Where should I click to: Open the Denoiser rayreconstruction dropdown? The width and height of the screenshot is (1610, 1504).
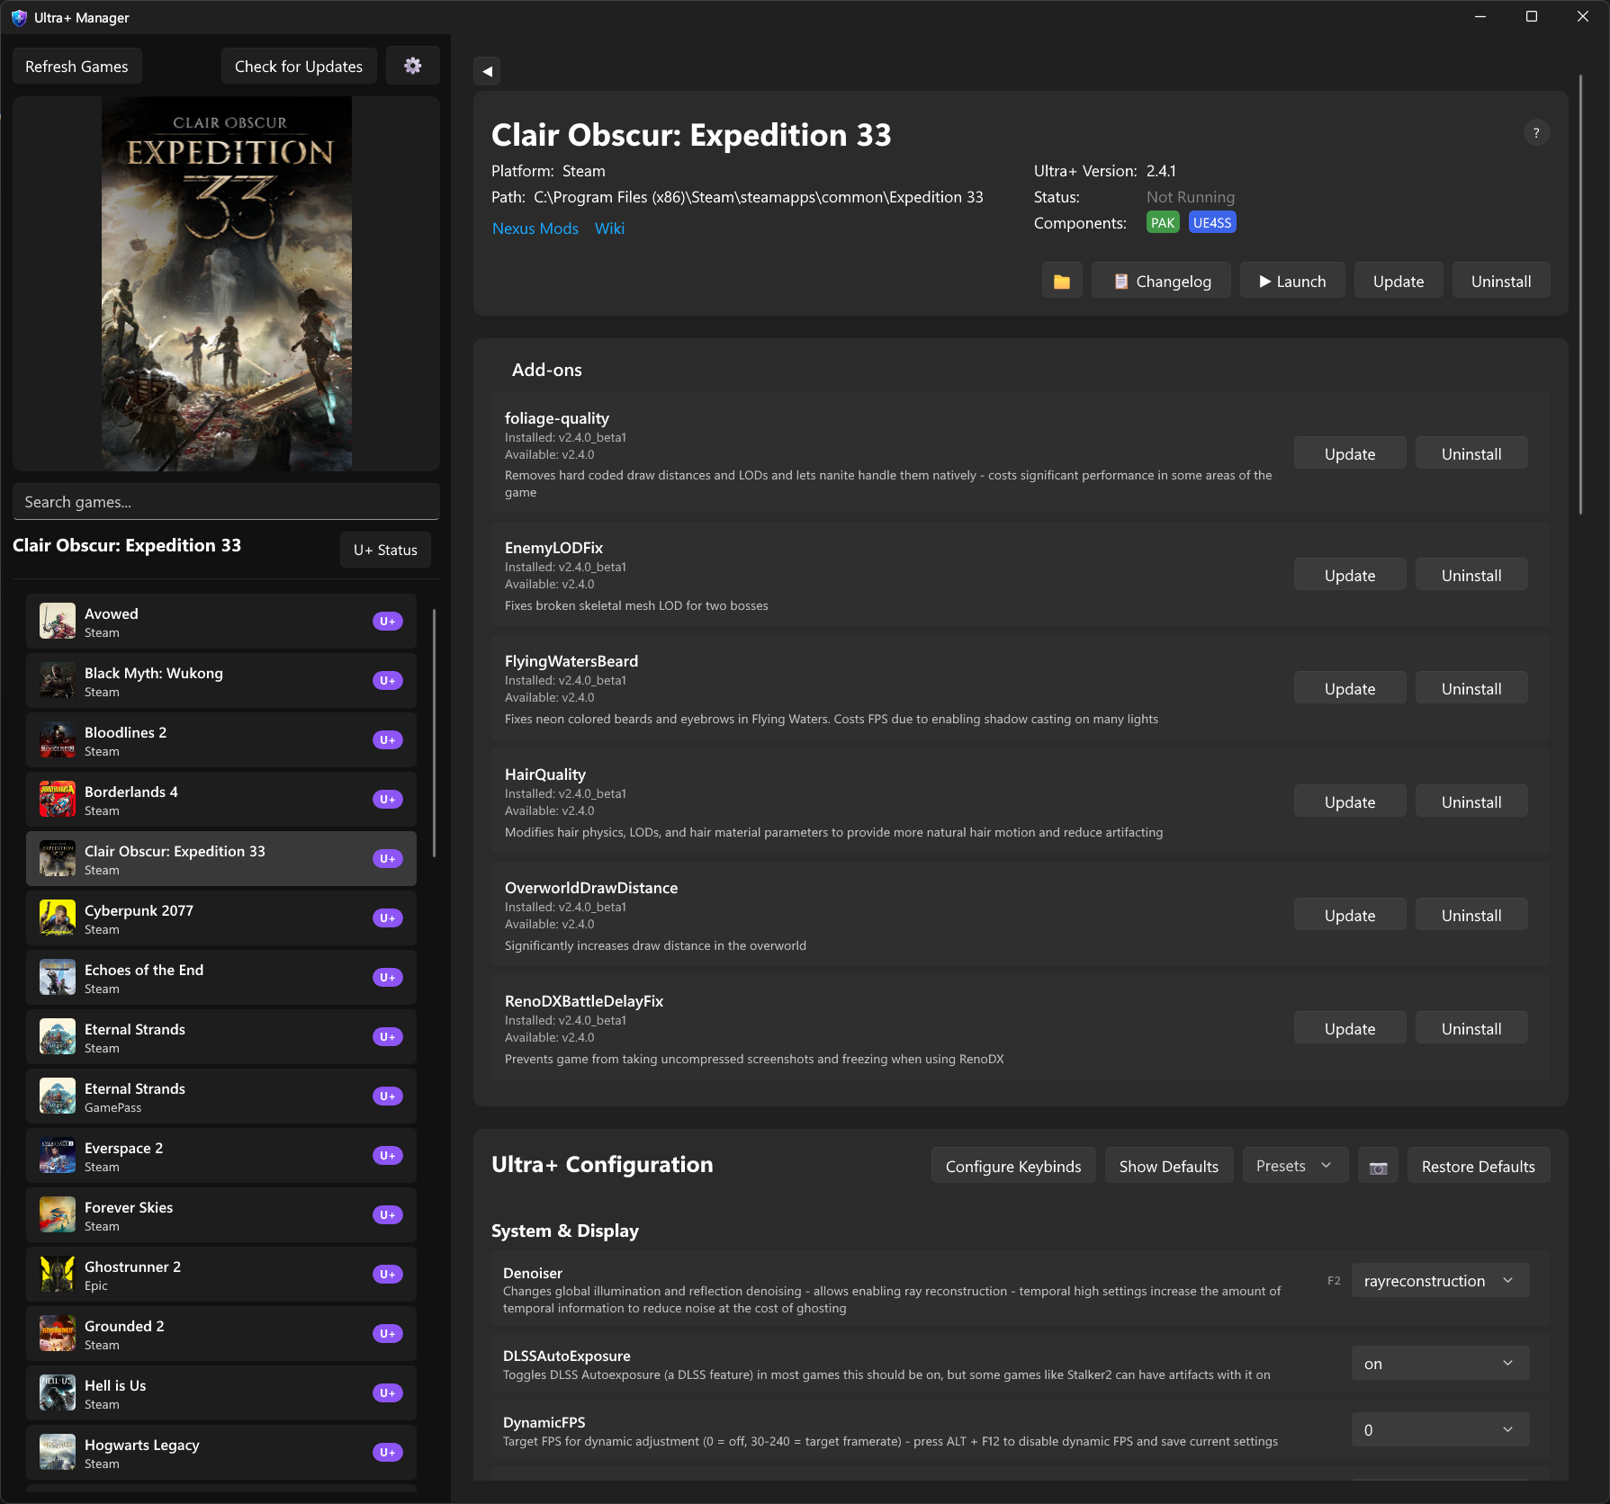(x=1438, y=1280)
